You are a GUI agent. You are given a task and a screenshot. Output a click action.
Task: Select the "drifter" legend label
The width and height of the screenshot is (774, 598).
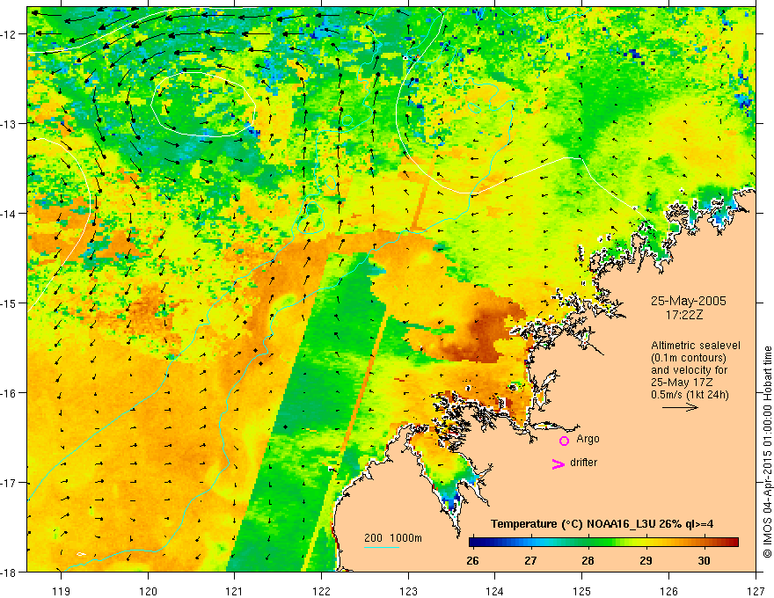tap(583, 463)
